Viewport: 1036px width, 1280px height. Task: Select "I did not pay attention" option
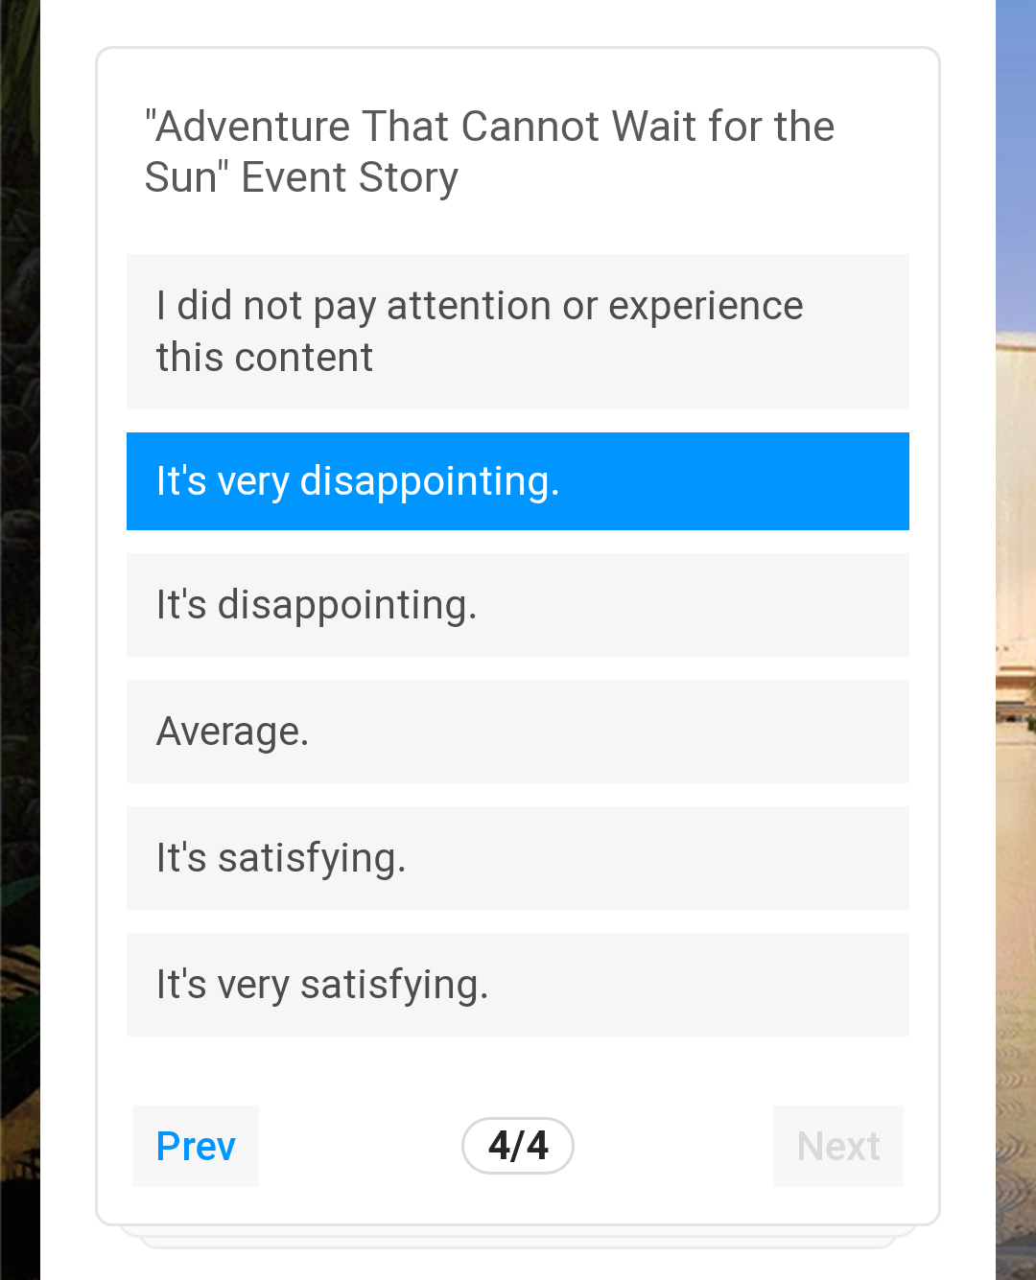tap(518, 332)
